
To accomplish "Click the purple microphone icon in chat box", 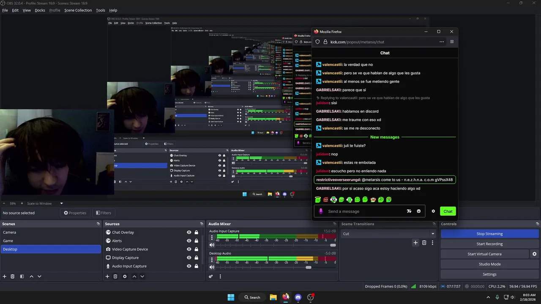I will [x=321, y=211].
